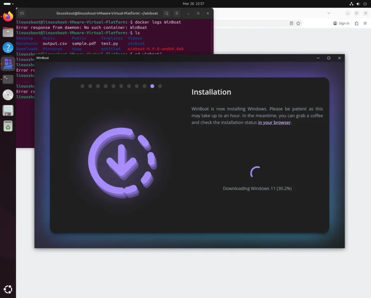Bookmark the page with the Firefox star icon
The image size is (371, 298).
coord(299,23)
